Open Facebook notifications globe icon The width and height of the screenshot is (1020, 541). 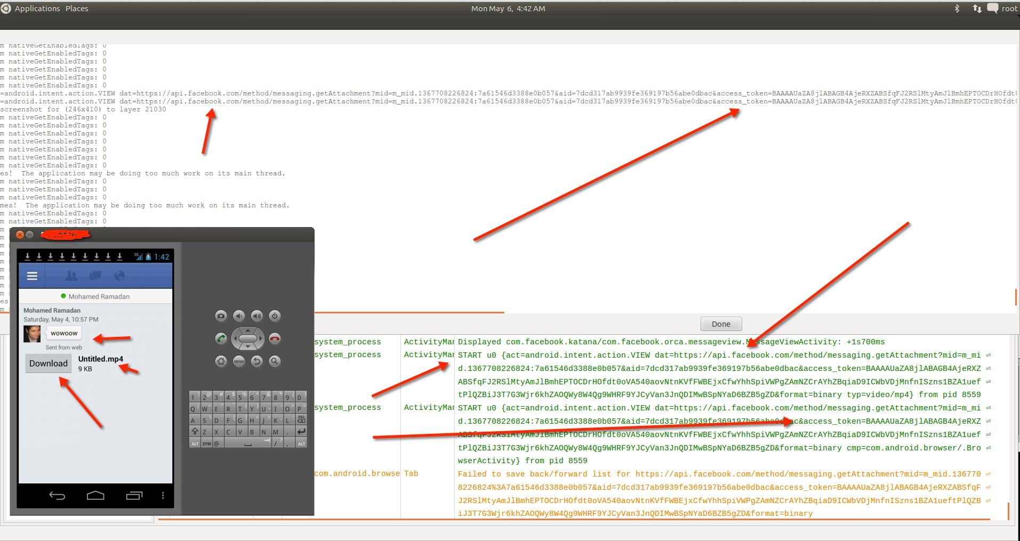coord(119,276)
